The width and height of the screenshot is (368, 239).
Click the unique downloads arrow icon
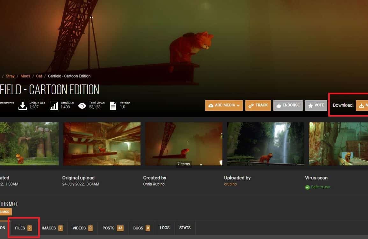click(23, 106)
